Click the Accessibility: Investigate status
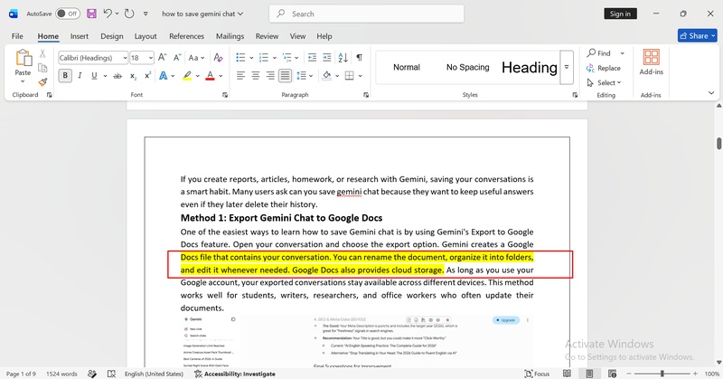This screenshot has height=379, width=723. click(235, 374)
